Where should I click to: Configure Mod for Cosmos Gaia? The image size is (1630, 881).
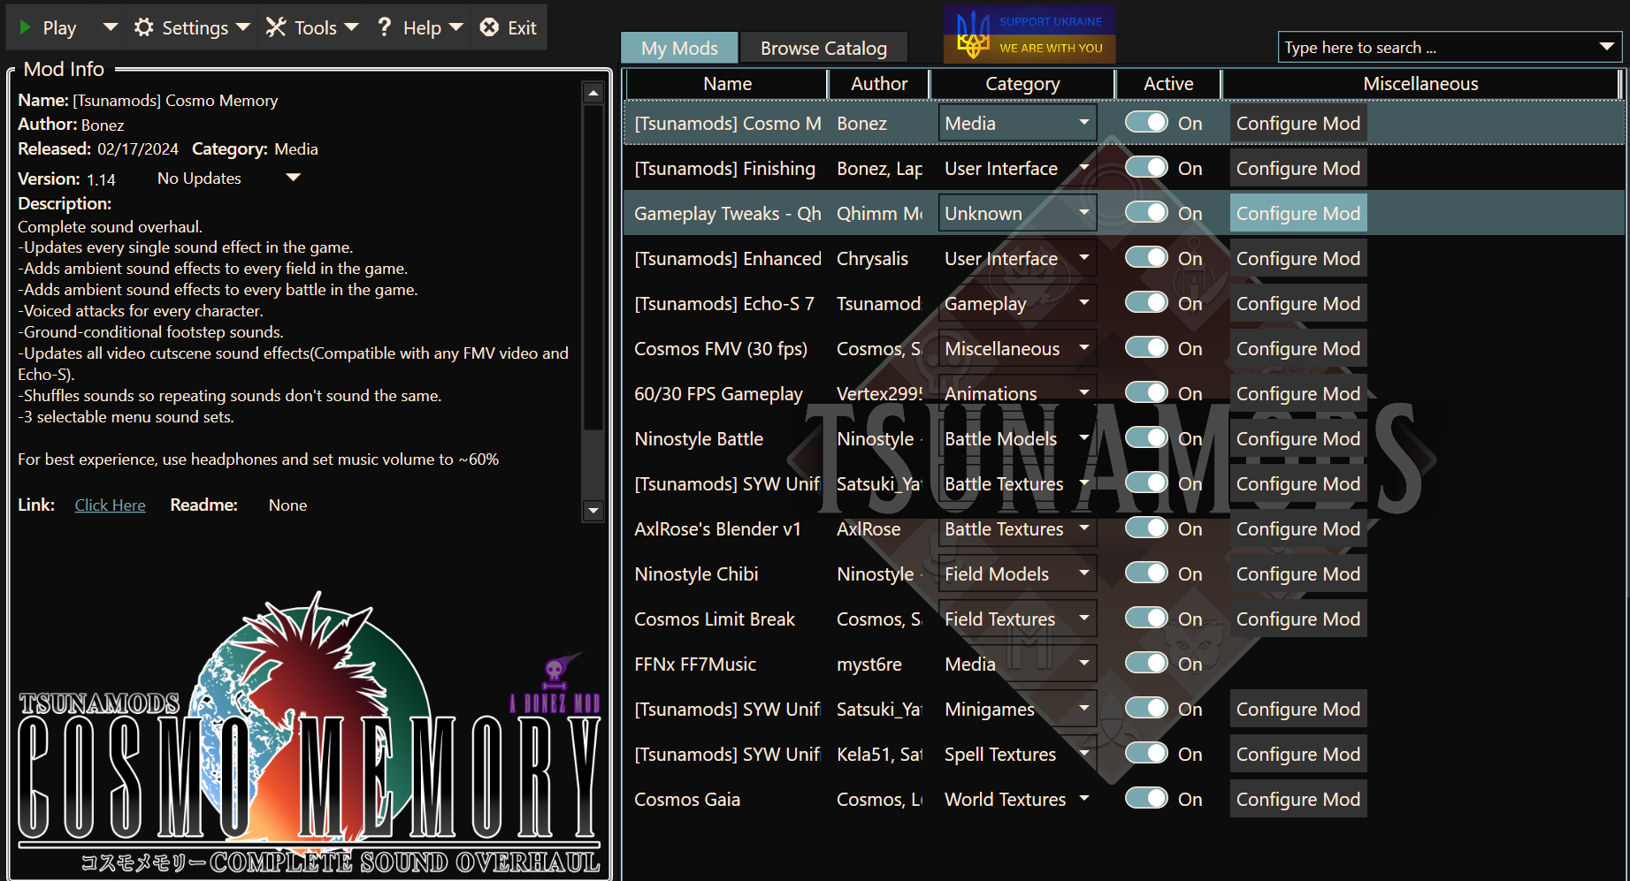1297,799
